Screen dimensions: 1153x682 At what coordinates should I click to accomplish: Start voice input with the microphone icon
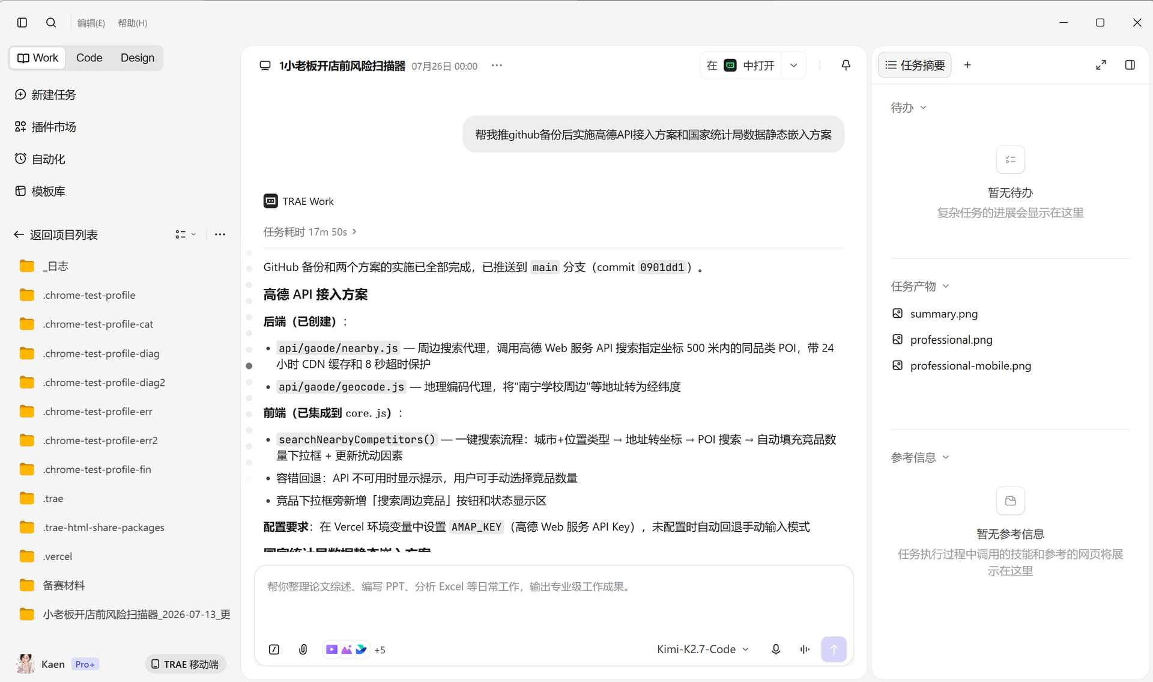[x=776, y=650]
